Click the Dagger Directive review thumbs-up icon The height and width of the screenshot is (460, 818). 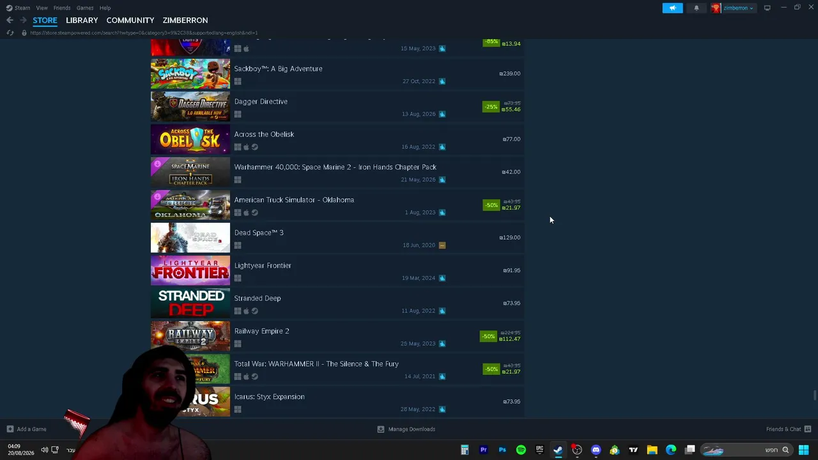click(x=442, y=114)
